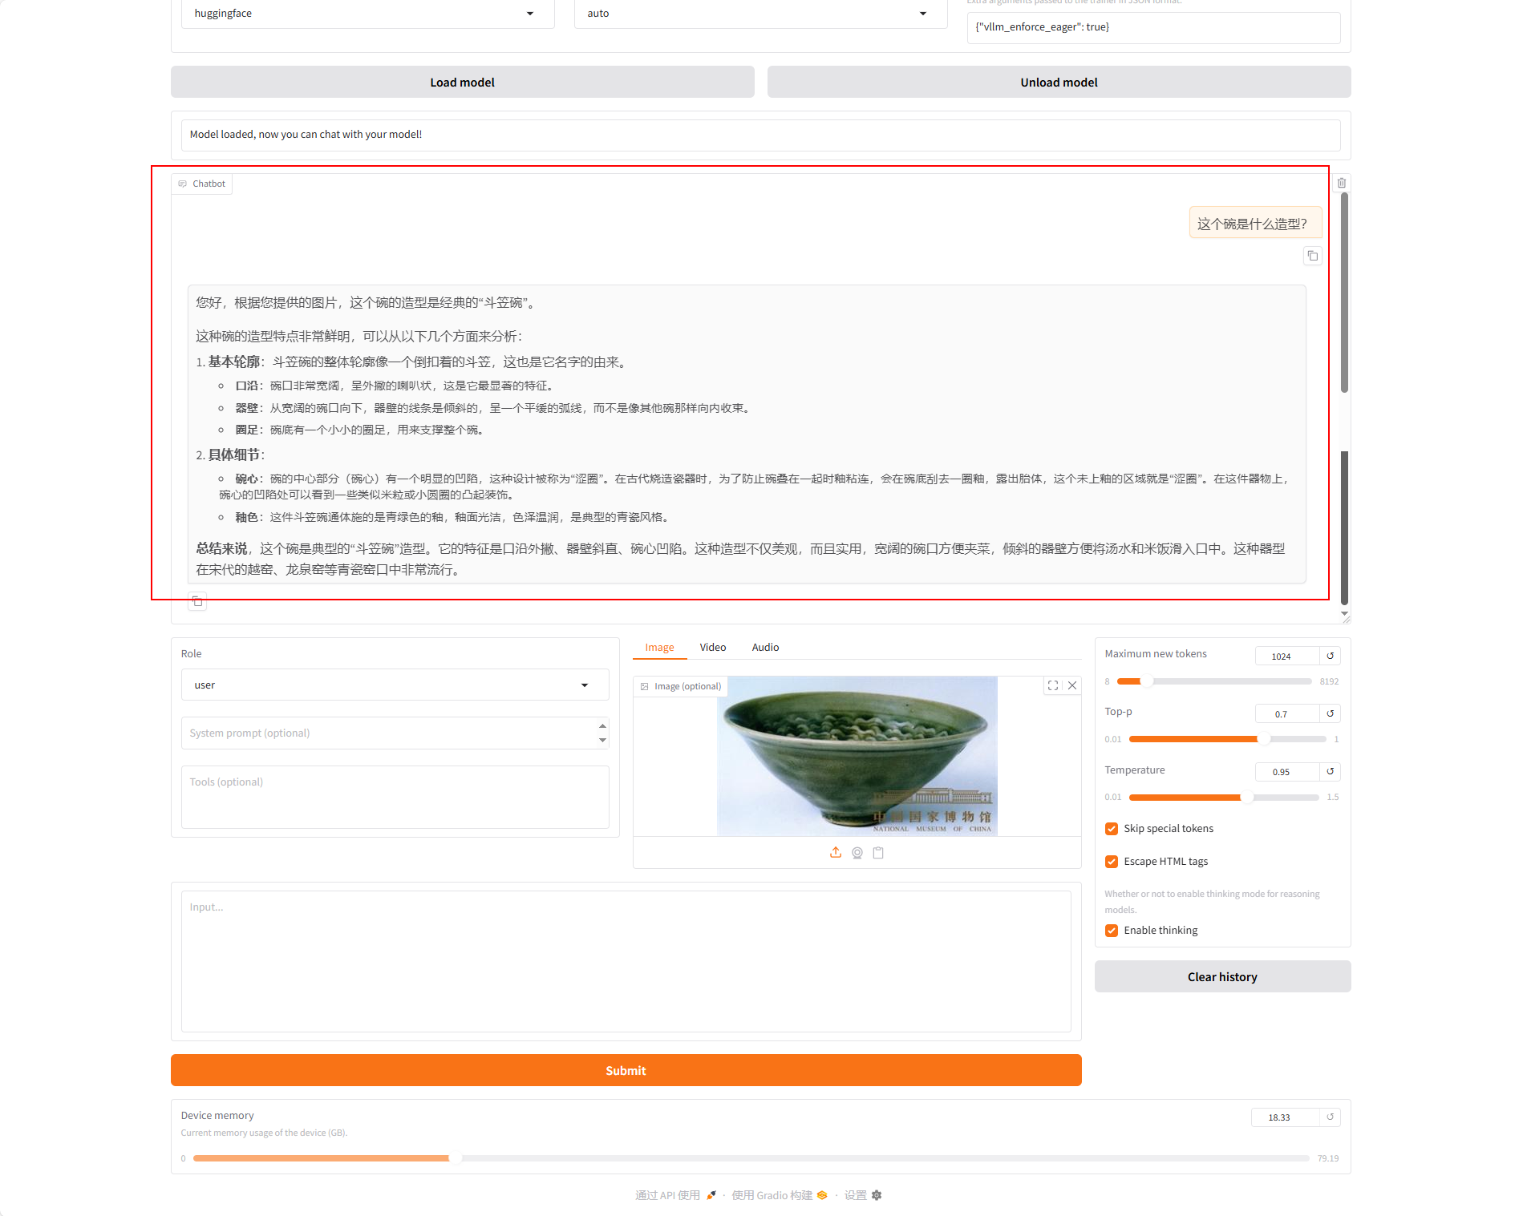This screenshot has height=1216, width=1519.
Task: Click the upload image icon
Action: tap(836, 853)
